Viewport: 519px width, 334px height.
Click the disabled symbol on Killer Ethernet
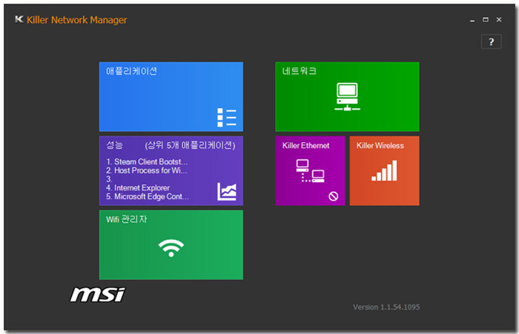[334, 196]
